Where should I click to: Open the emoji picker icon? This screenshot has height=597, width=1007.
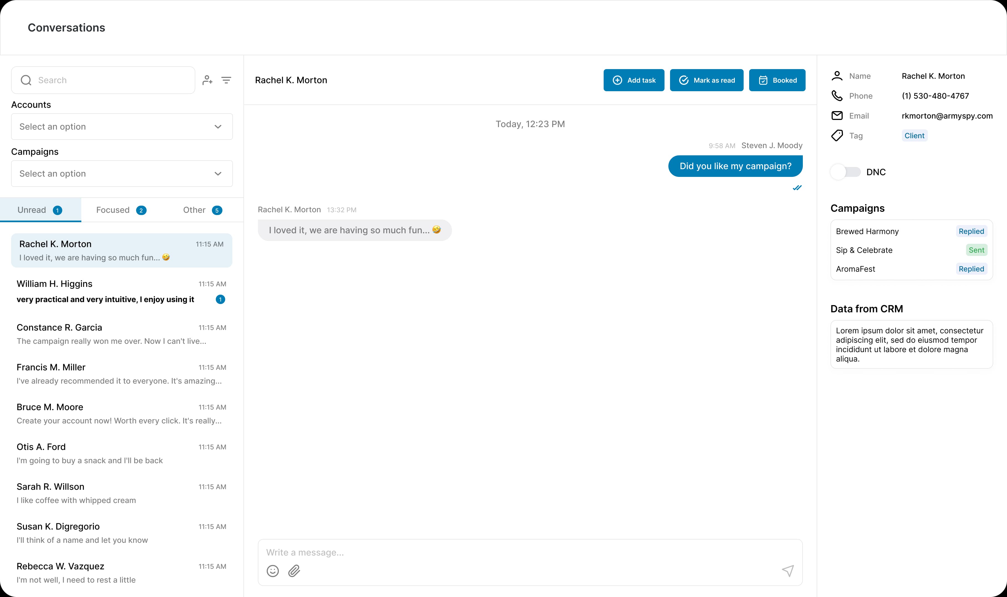[x=272, y=571]
